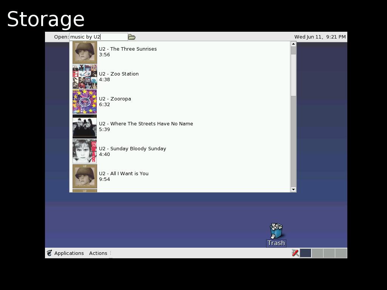Open the Applications menu
The image size is (387, 290).
69,253
